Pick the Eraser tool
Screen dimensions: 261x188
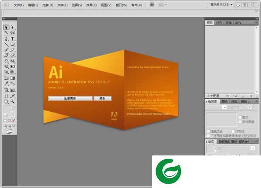pyautogui.click(x=13, y=55)
